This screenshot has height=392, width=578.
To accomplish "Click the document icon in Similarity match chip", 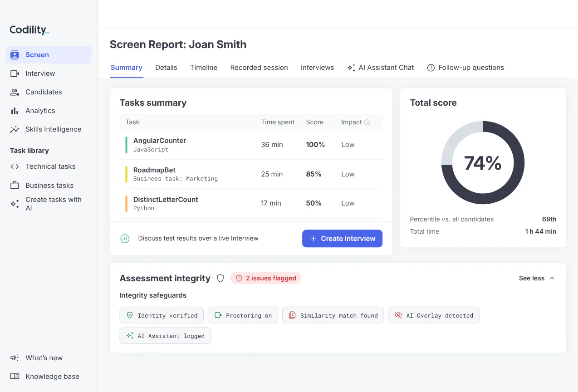I will point(292,315).
